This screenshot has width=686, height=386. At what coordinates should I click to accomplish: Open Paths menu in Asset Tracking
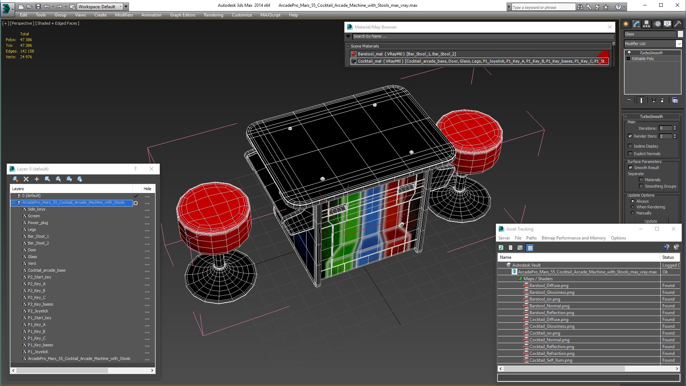click(x=531, y=238)
